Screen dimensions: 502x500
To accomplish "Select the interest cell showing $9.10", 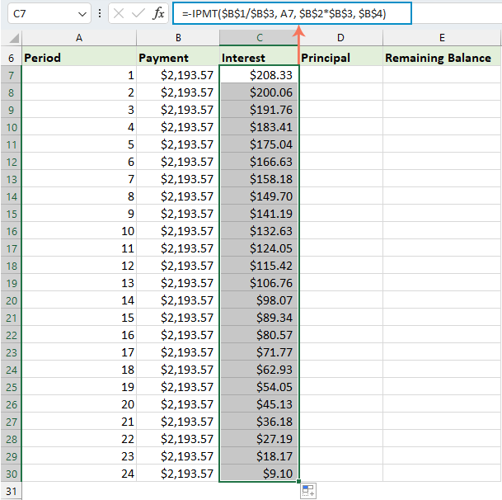I will tap(259, 474).
